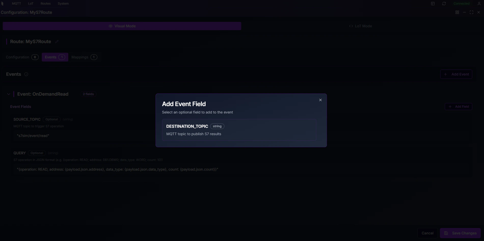Click the application logo in the top-left corner
The height and width of the screenshot is (241, 484).
click(x=3, y=3)
